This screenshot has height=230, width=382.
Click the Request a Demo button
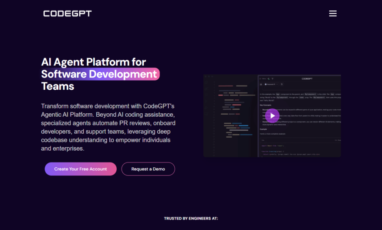click(148, 169)
